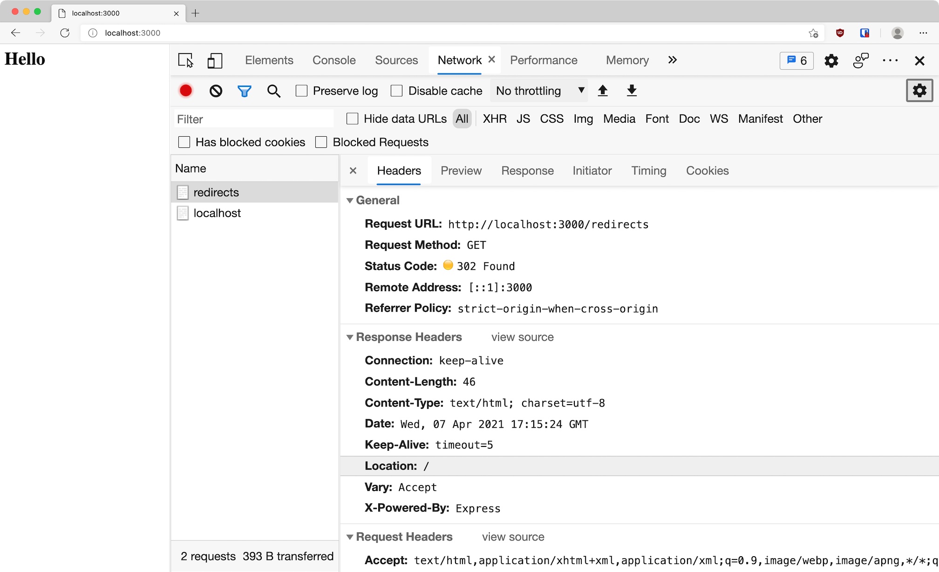Image resolution: width=939 pixels, height=572 pixels.
Task: Toggle device emulation mode icon
Action: click(215, 60)
